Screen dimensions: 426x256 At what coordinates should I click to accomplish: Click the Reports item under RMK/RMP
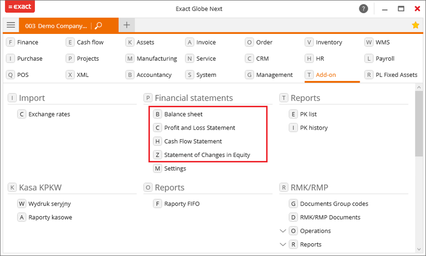[x=305, y=244]
